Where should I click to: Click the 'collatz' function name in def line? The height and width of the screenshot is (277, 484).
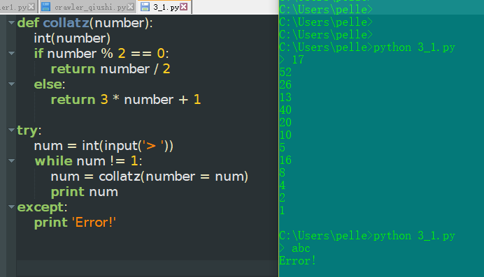click(x=66, y=23)
